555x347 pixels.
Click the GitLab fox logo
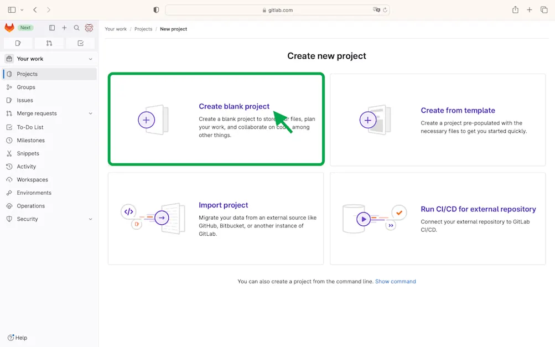pos(8,28)
